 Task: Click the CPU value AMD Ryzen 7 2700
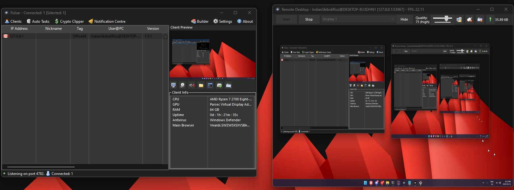(x=231, y=99)
